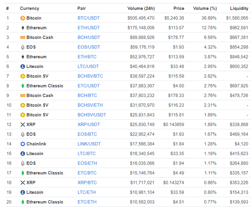Select the $4,120 liquidity value
Screen dimensions: 251x207
click(242, 144)
